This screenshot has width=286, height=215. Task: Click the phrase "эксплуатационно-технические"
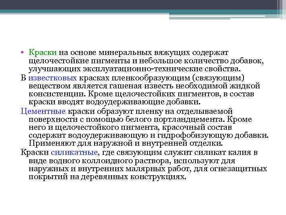click(x=142, y=69)
